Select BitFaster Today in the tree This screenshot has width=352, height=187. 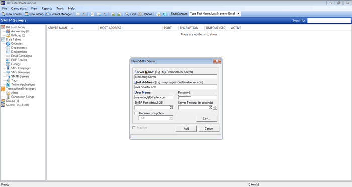pyautogui.click(x=16, y=27)
